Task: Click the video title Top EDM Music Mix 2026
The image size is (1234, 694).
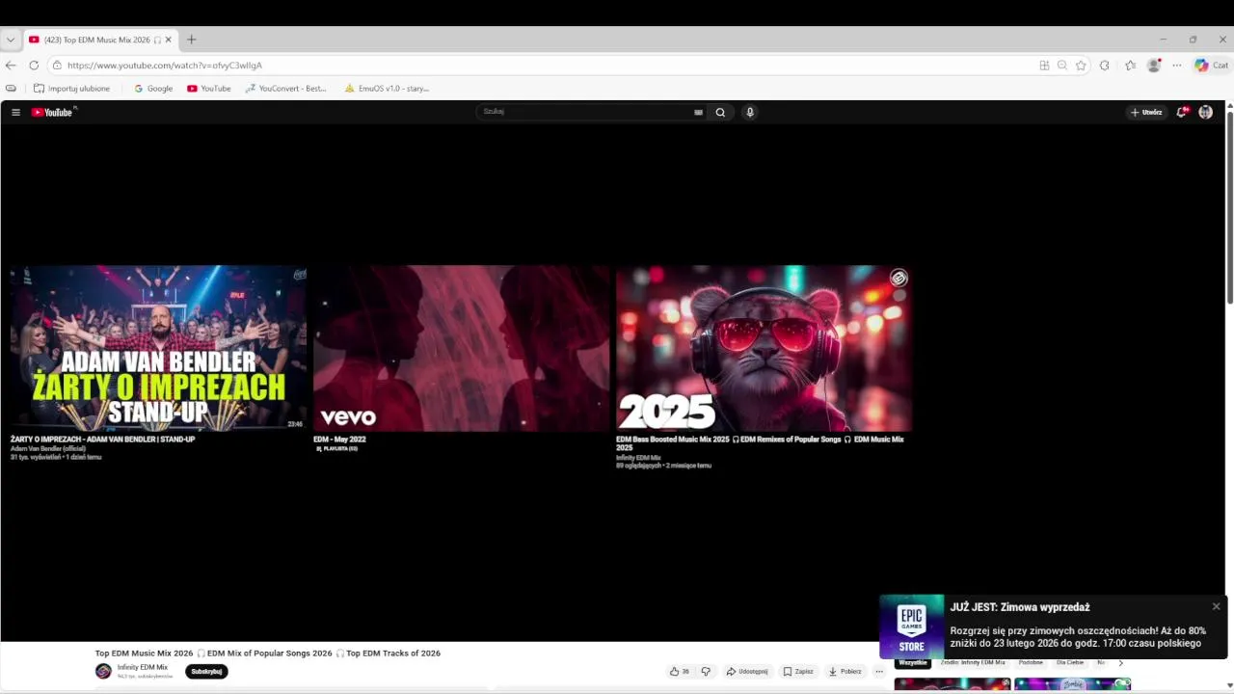Action: click(267, 654)
